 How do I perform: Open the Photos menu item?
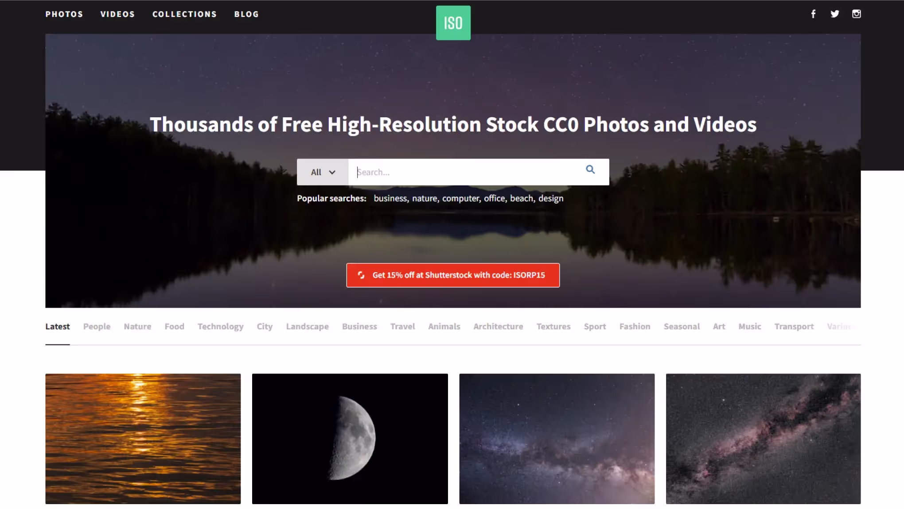(x=64, y=14)
